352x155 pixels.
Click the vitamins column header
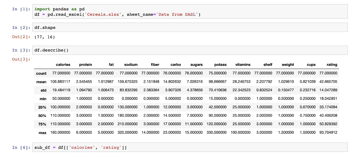point(243,64)
